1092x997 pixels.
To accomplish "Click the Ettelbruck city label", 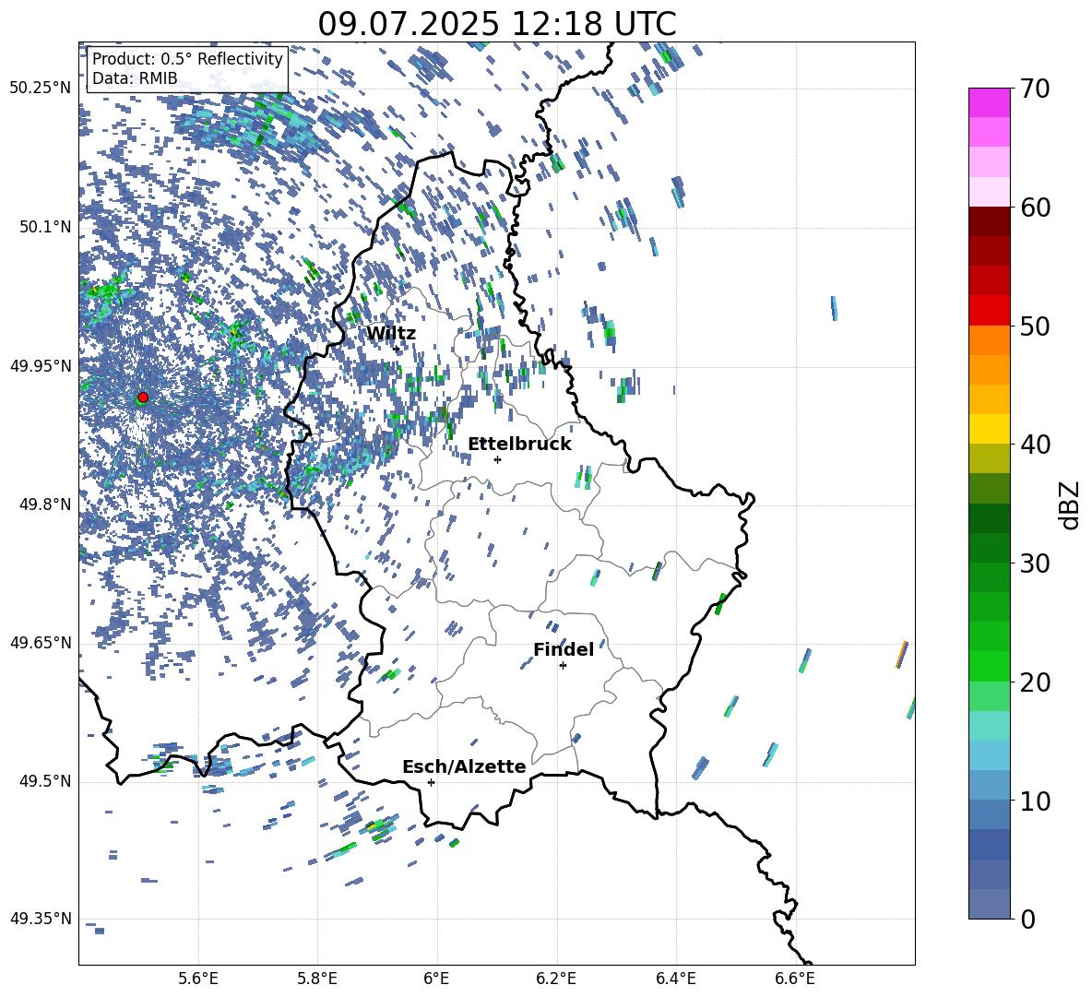I will (519, 445).
